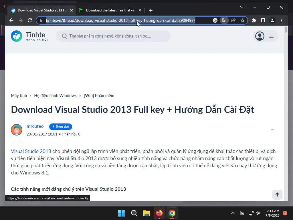Follow author with Theo dõi button
Screen dimensions: 293x220
[x=61, y=126]
